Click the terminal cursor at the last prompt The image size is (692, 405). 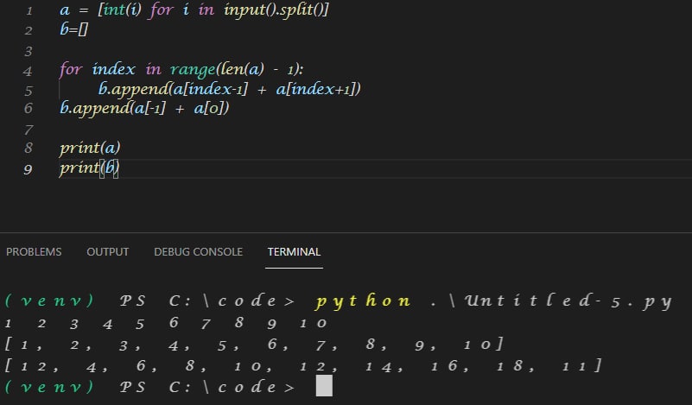tap(324, 386)
